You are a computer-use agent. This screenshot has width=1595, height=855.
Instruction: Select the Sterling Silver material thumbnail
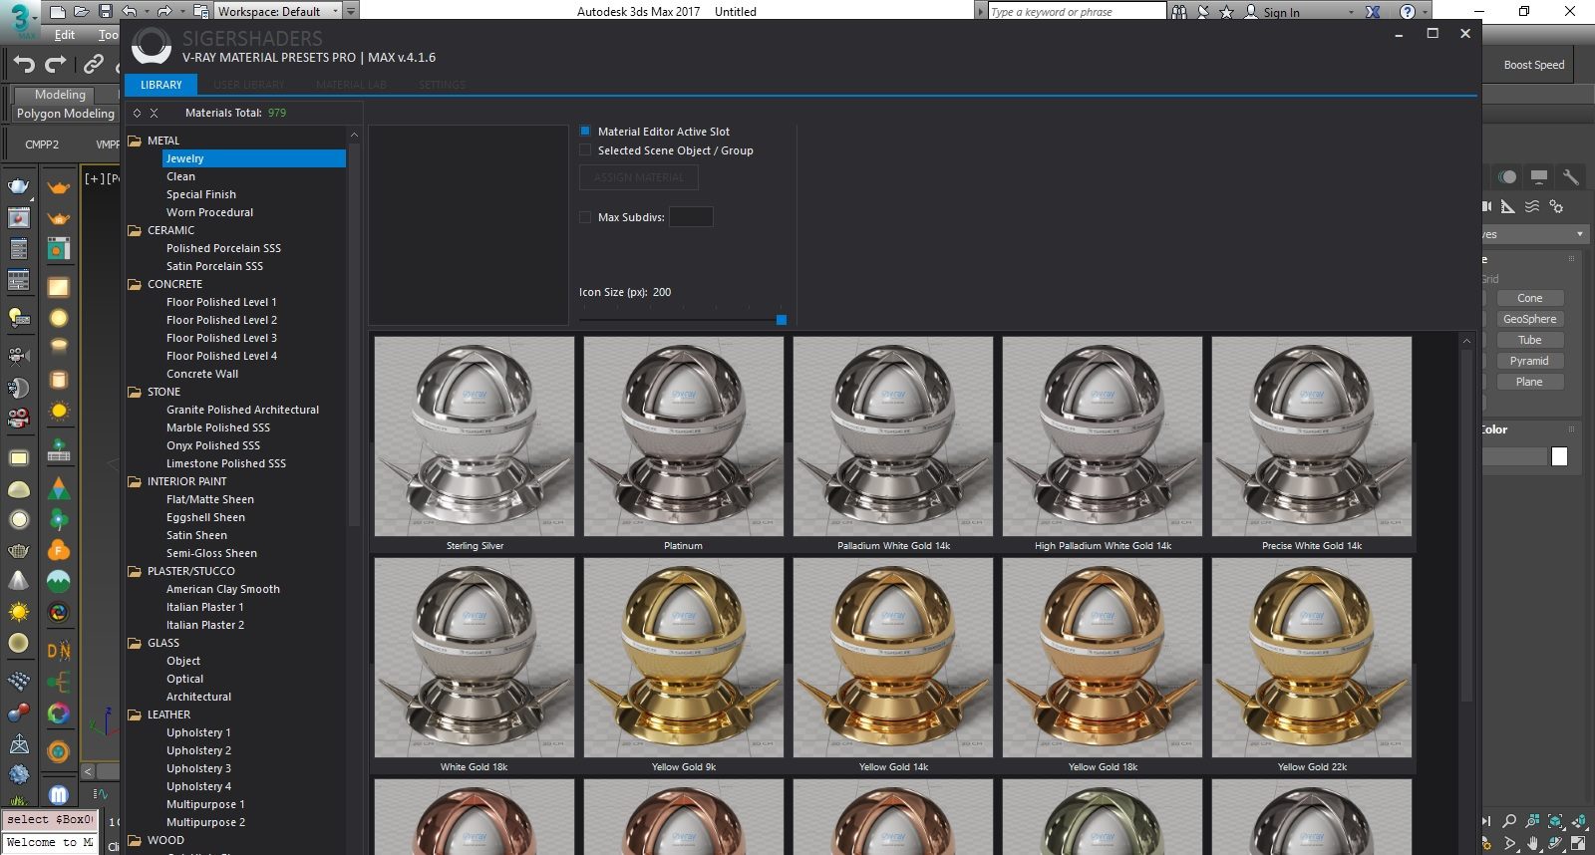[x=475, y=436]
